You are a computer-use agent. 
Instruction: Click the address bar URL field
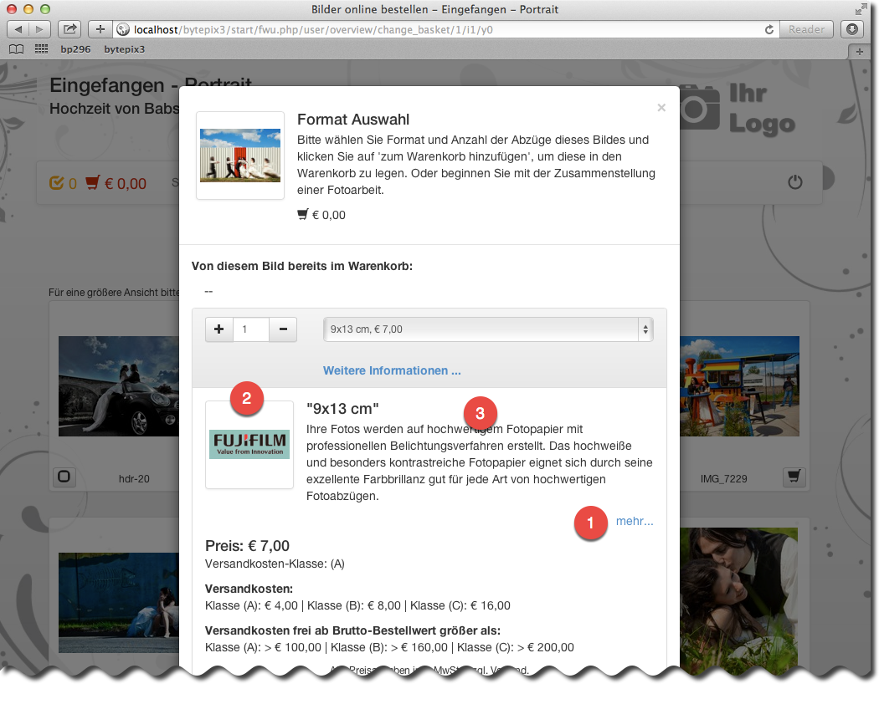(437, 30)
